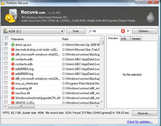Click red status dot of edb0008A.log
The height and width of the screenshot is (126, 161).
[x=13, y=69]
